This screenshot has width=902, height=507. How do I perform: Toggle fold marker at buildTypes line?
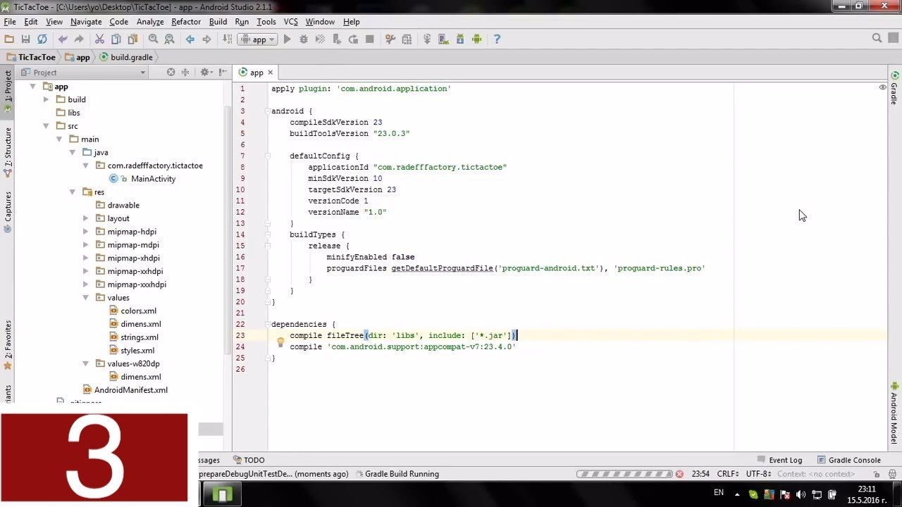268,234
